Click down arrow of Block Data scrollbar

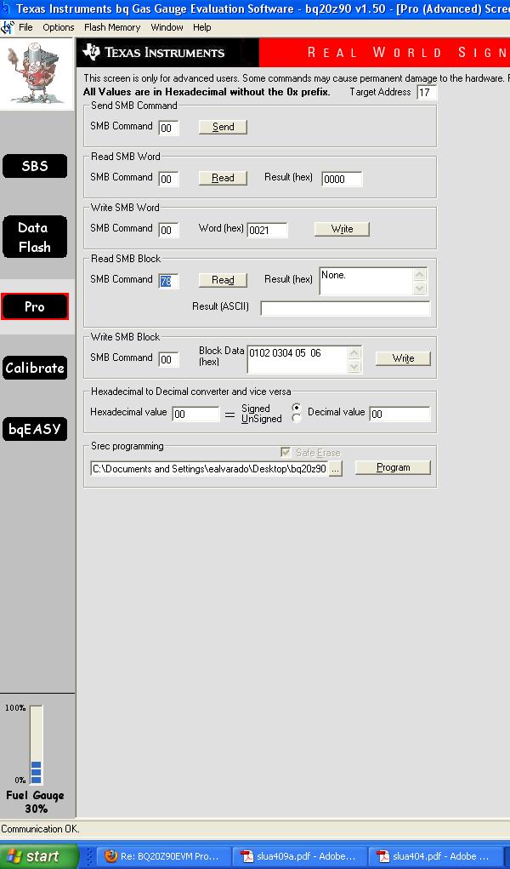[354, 366]
